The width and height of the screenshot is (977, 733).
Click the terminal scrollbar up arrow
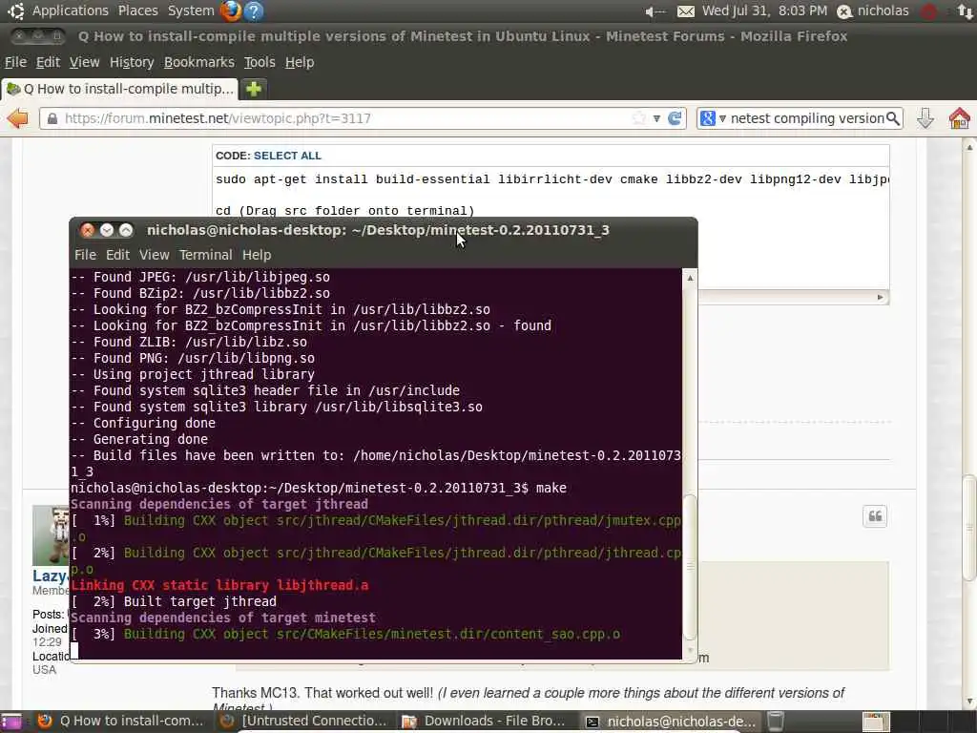[690, 278]
